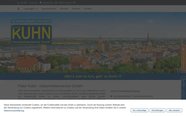Click the house icon on the orange side tab
The width and height of the screenshot is (186, 116).
click(184, 49)
